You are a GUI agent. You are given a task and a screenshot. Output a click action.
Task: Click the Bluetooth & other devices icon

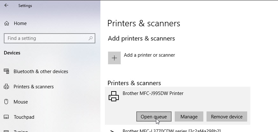[x=6, y=72]
